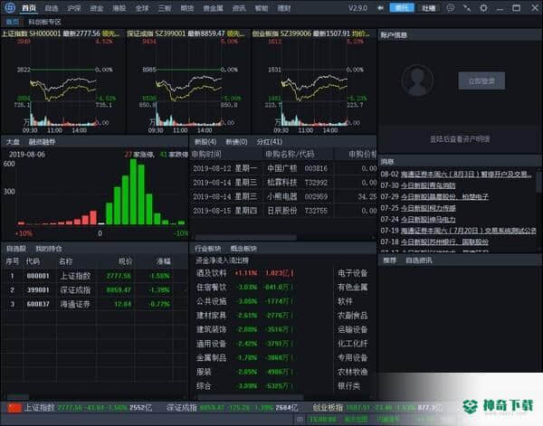This screenshot has height=426, width=543.
Task: Select the 科创板专区 sub-tab
Action: (x=44, y=22)
